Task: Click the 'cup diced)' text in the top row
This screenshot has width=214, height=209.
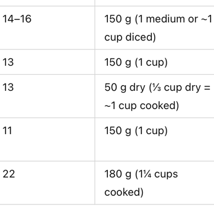Action: pyautogui.click(x=130, y=37)
